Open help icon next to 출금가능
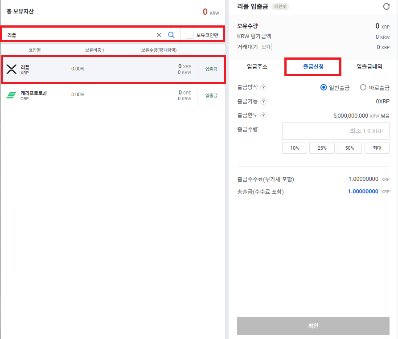 pos(263,102)
